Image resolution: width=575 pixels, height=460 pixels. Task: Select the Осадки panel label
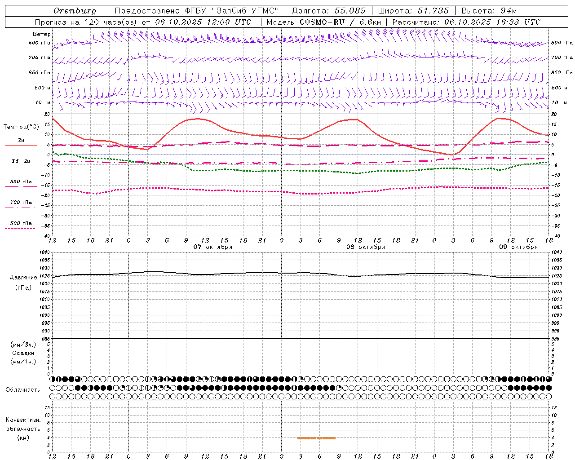pos(23,353)
